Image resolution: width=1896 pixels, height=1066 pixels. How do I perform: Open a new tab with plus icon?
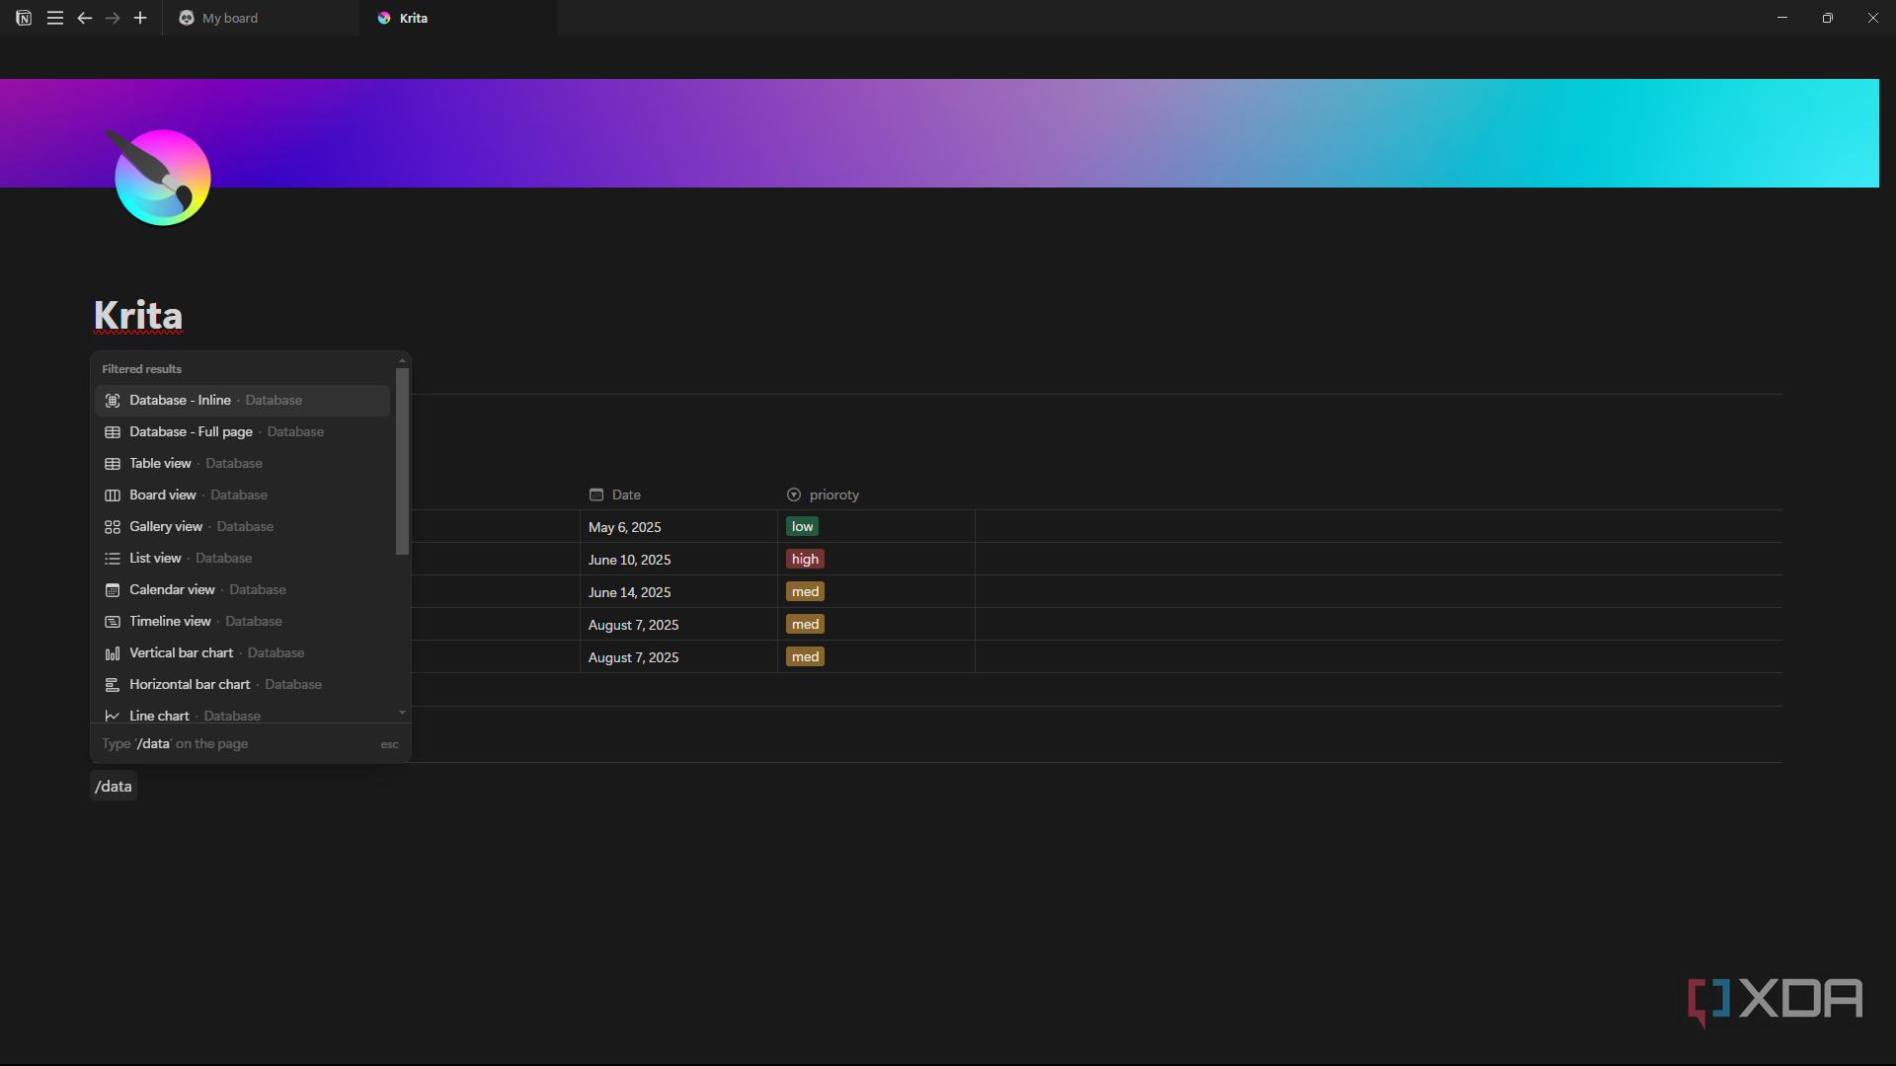(140, 18)
